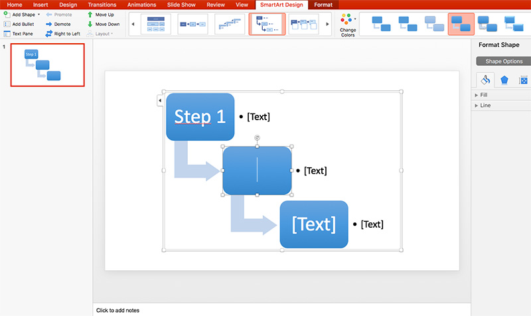531x316 pixels.
Task: Click the Add Bullet button
Action: click(19, 24)
